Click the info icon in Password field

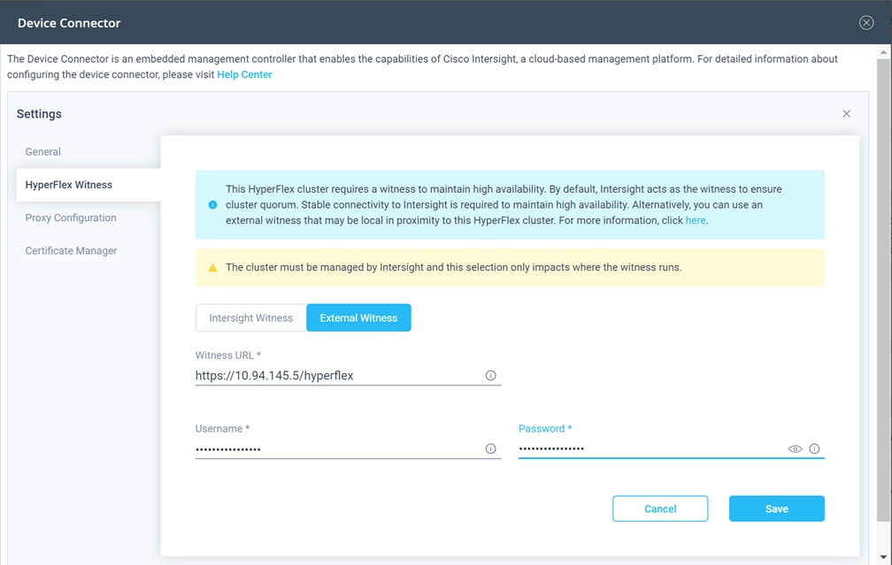pos(814,448)
